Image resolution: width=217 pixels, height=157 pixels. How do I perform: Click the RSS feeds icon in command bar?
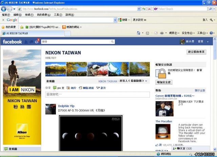[147, 33]
